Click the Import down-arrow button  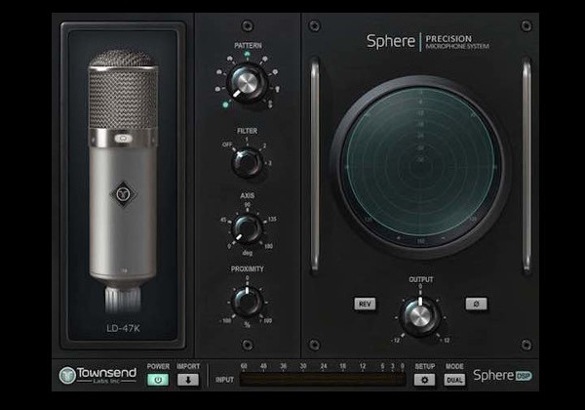[x=188, y=380]
